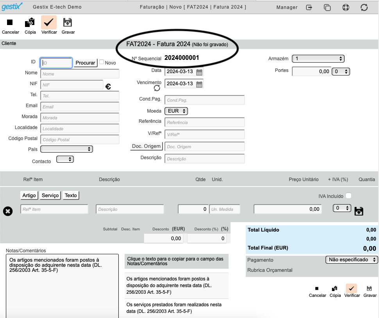Image resolution: width=379 pixels, height=318 pixels.
Task: Select the Serviço item type button
Action: point(50,195)
